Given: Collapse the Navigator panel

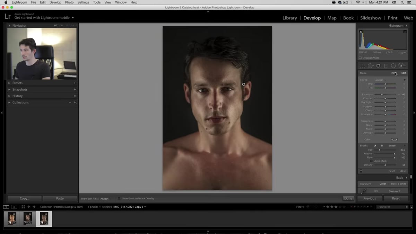Looking at the screenshot, I should [x=9, y=26].
